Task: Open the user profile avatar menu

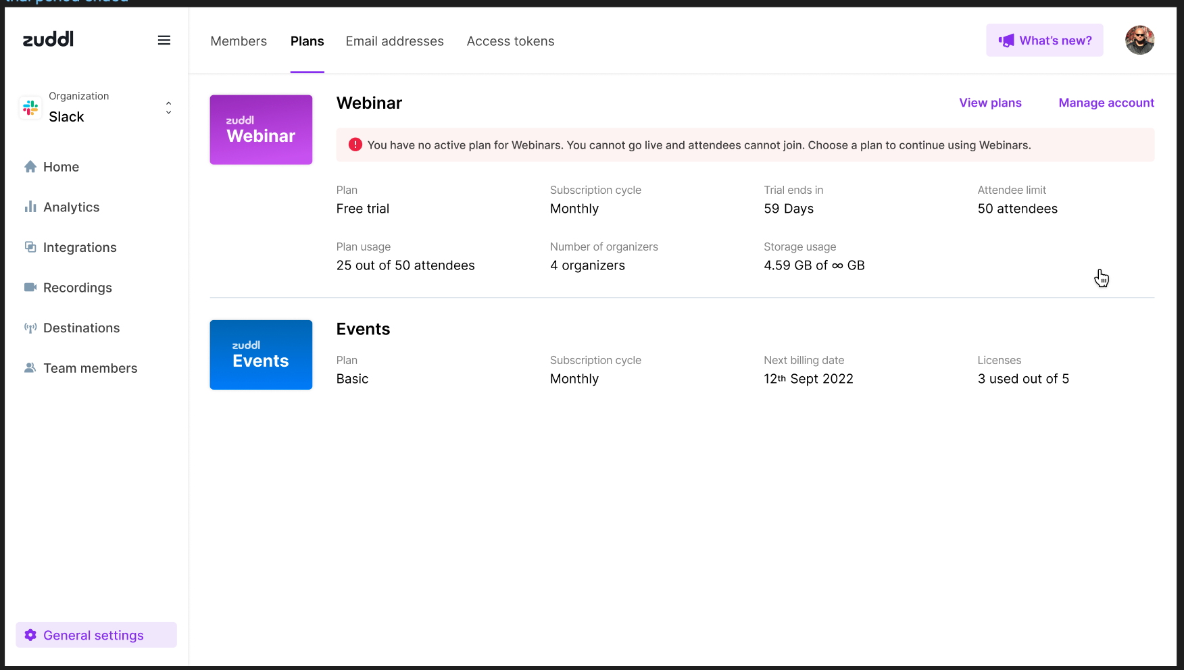Action: point(1139,41)
